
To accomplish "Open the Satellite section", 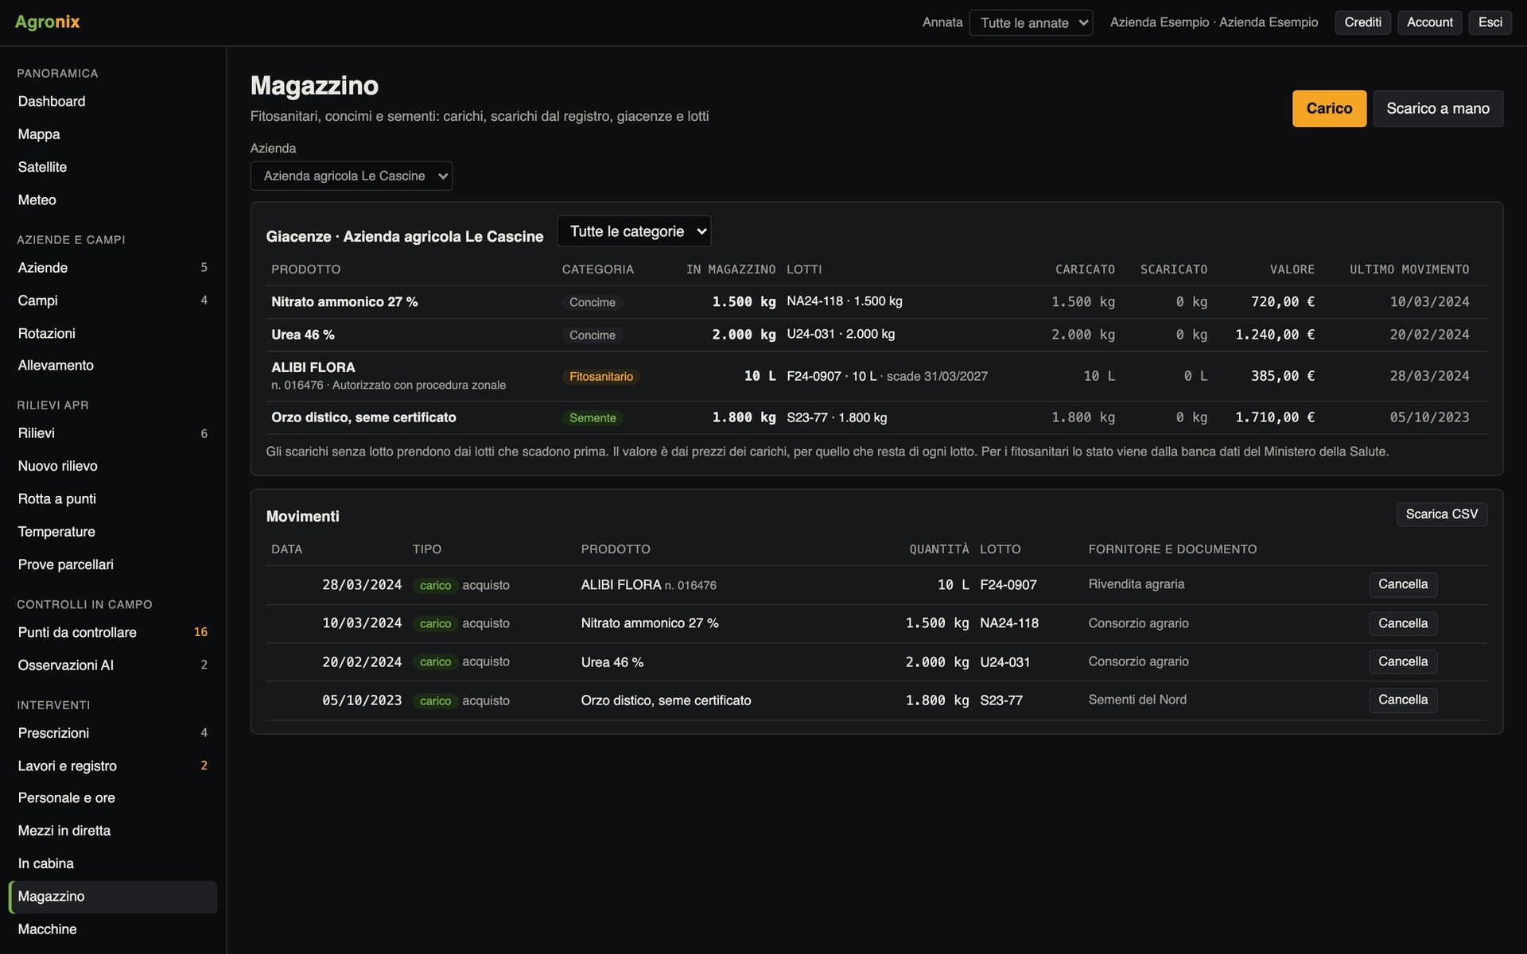I will point(113,167).
